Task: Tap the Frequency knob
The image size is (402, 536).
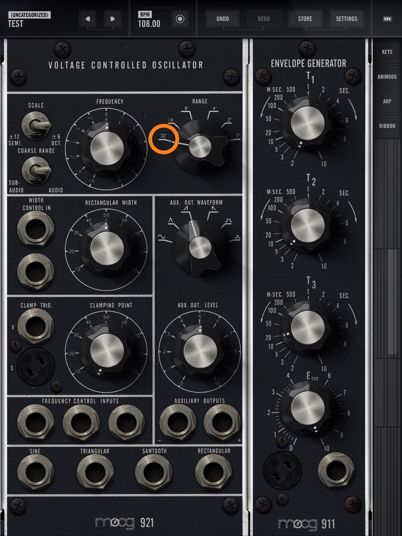Action: [107, 149]
